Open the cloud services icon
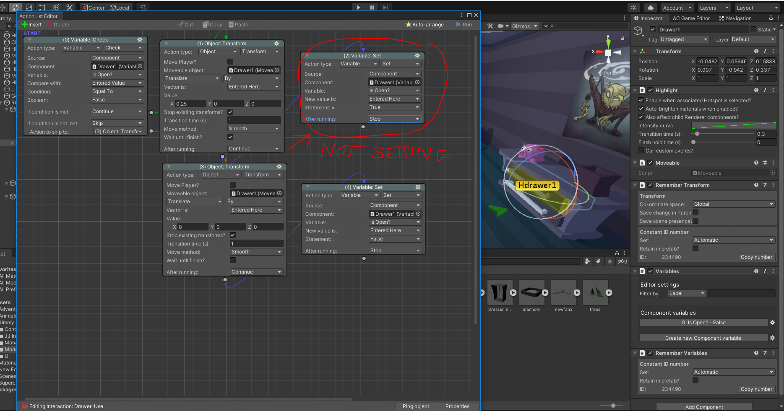 click(650, 8)
